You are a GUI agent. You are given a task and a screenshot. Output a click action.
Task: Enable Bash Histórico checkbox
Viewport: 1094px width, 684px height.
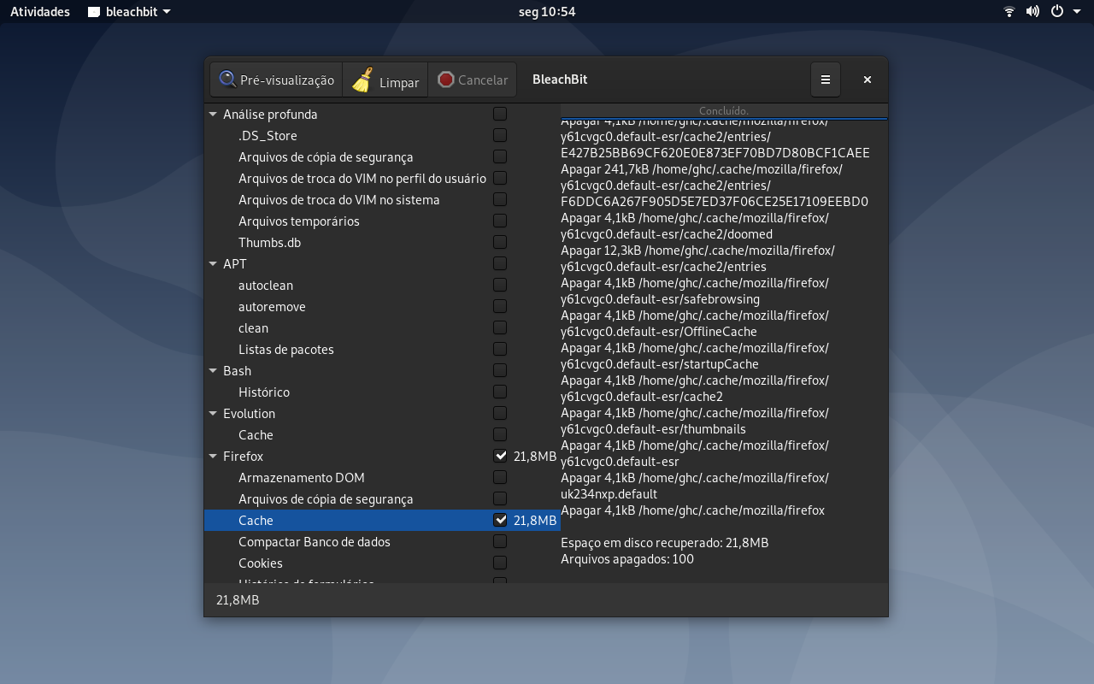500,392
